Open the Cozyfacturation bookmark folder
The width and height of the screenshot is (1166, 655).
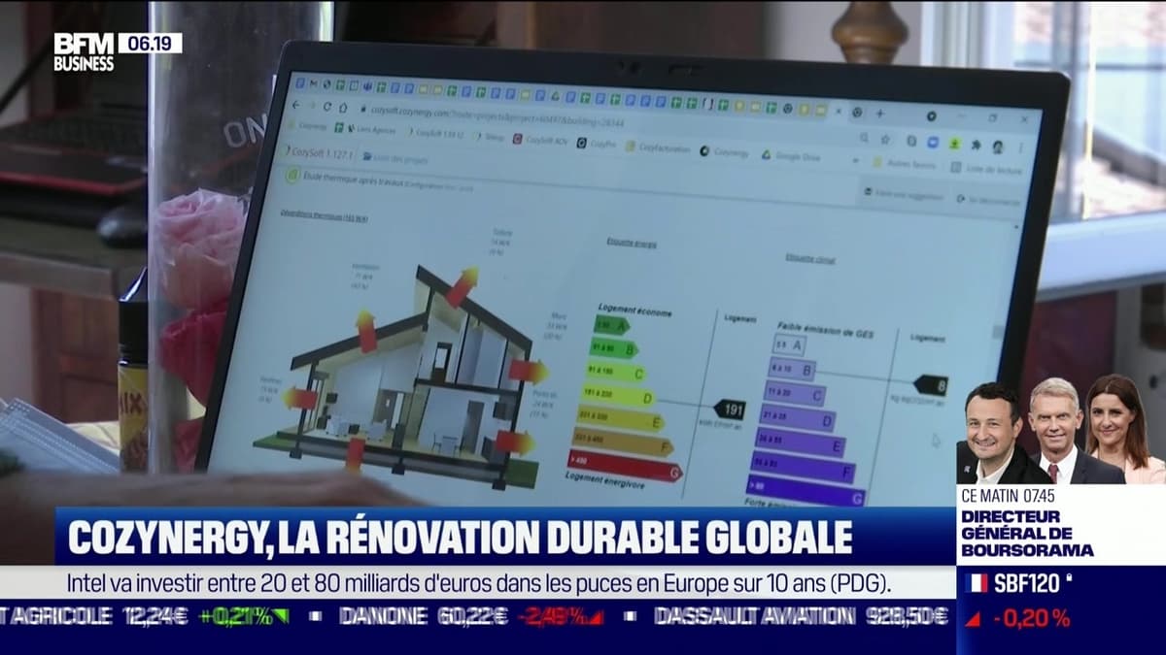pos(658,147)
